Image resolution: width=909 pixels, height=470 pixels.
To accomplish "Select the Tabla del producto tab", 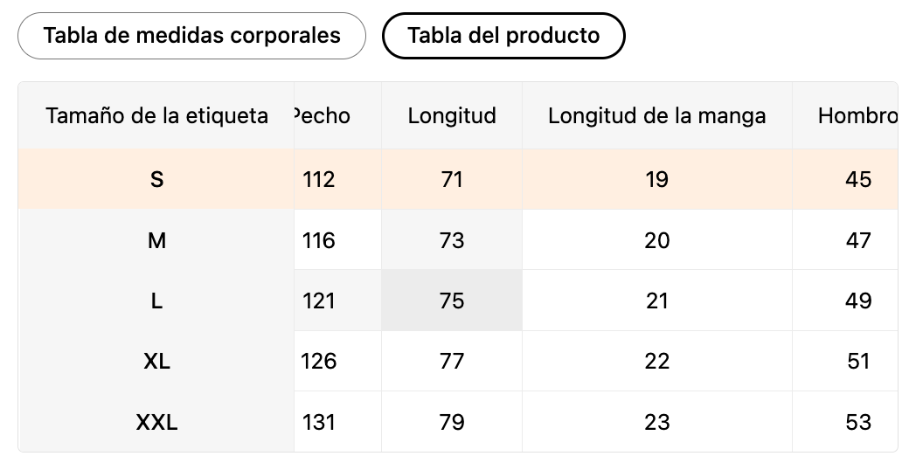I will (503, 36).
